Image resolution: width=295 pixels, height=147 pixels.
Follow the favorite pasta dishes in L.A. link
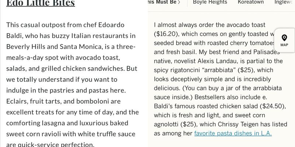233,133
